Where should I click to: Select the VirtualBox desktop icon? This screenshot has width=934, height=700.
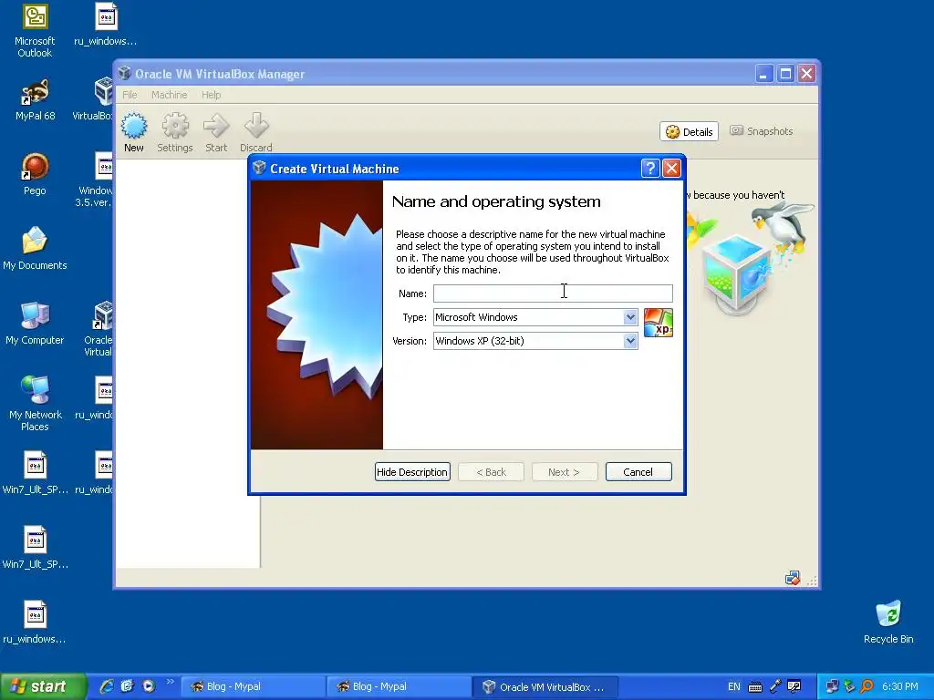pyautogui.click(x=95, y=100)
